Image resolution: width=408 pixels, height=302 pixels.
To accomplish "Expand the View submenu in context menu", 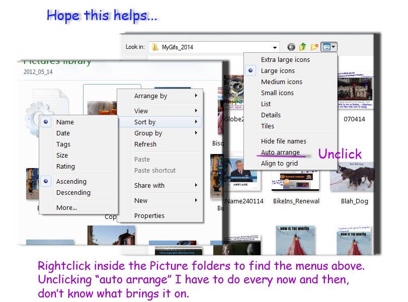I will pos(160,111).
